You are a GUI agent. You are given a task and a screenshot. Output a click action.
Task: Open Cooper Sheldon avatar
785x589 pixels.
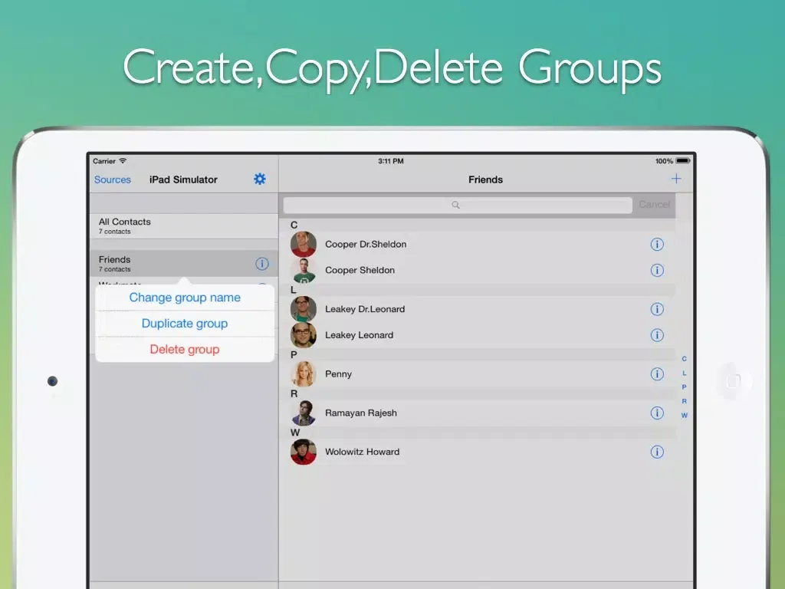(304, 271)
